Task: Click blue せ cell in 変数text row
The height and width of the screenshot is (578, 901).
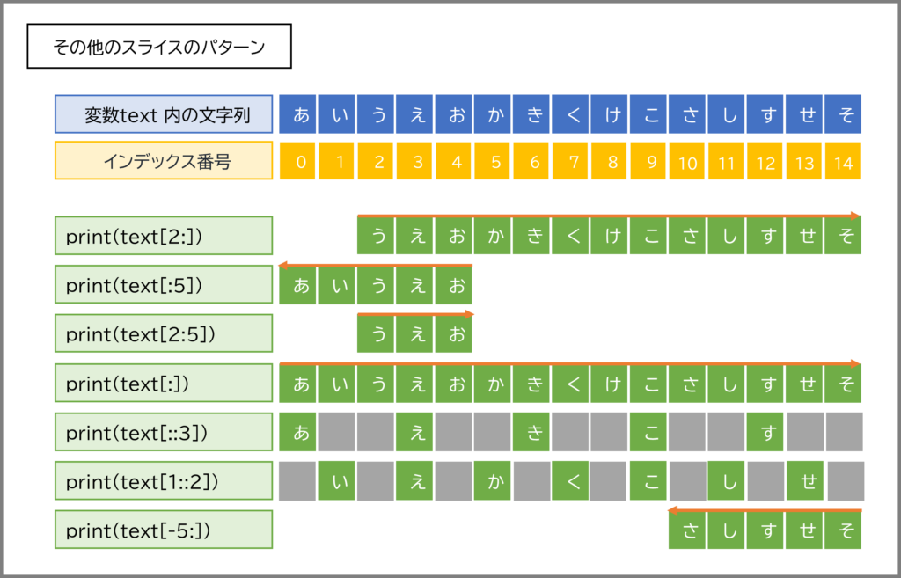Action: click(x=804, y=114)
